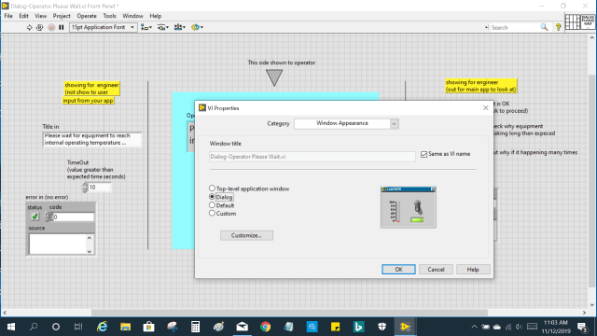Screen dimensions: 597x336
Task: Open the Help menu
Action: coord(156,16)
